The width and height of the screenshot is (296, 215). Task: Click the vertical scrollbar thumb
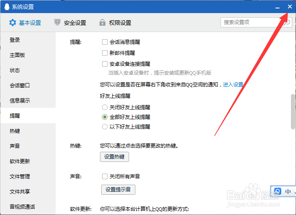293,112
